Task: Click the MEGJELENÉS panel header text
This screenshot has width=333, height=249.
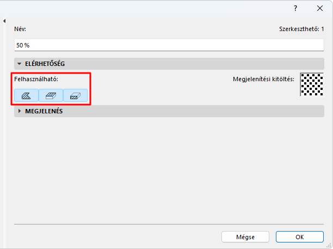Action: tap(44, 111)
